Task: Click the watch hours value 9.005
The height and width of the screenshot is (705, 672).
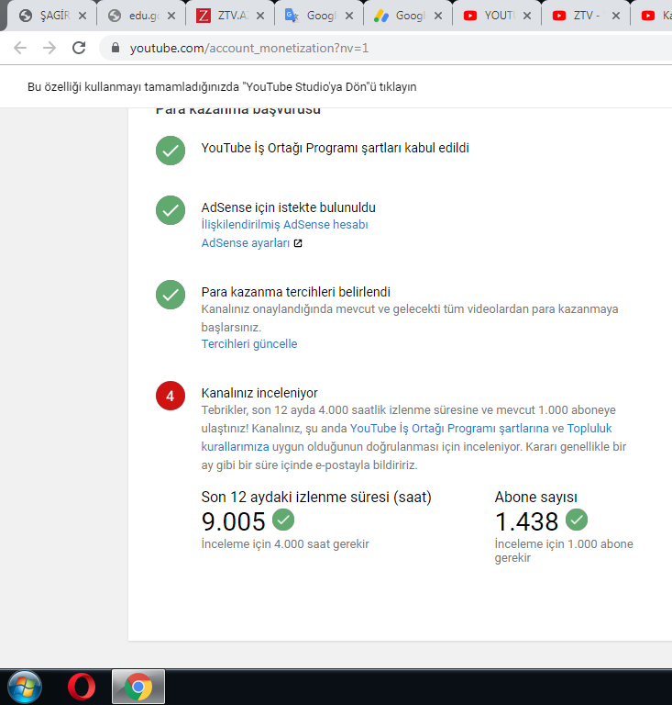Action: pos(234,521)
